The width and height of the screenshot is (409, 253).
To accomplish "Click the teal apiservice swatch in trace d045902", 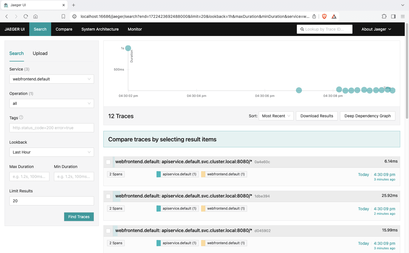I will [159, 243].
